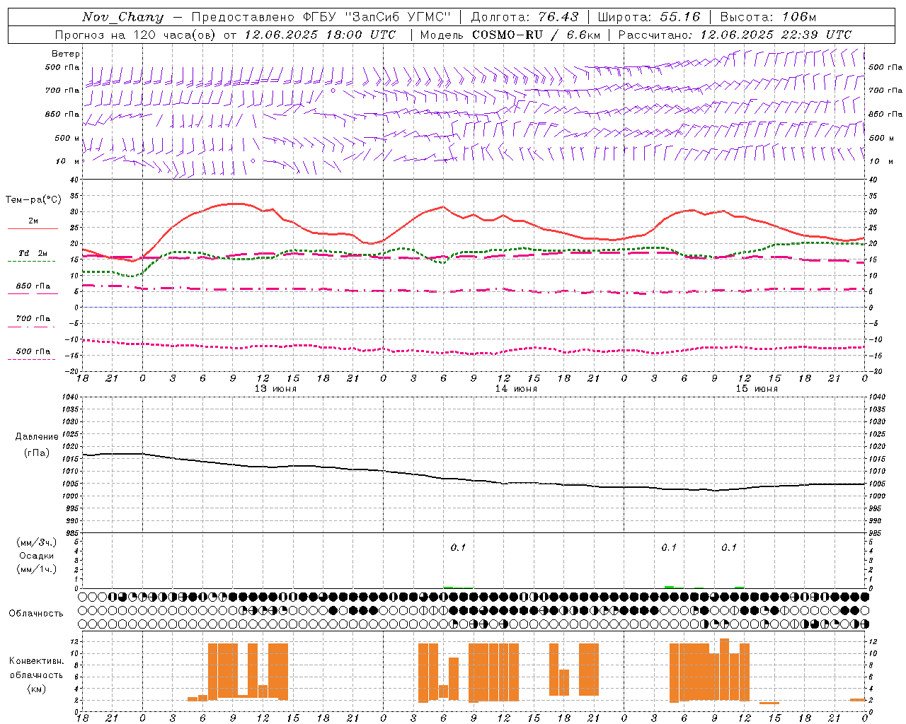Click the 0.1 precipitation value on 14 июня
Image resolution: width=906 pixels, height=724 pixels.
(458, 547)
